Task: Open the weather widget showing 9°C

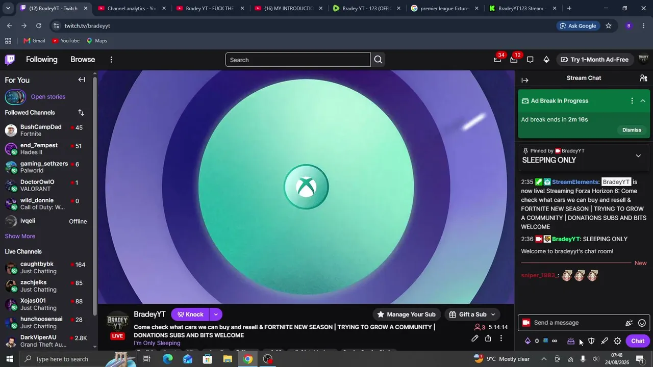Action: [502, 359]
